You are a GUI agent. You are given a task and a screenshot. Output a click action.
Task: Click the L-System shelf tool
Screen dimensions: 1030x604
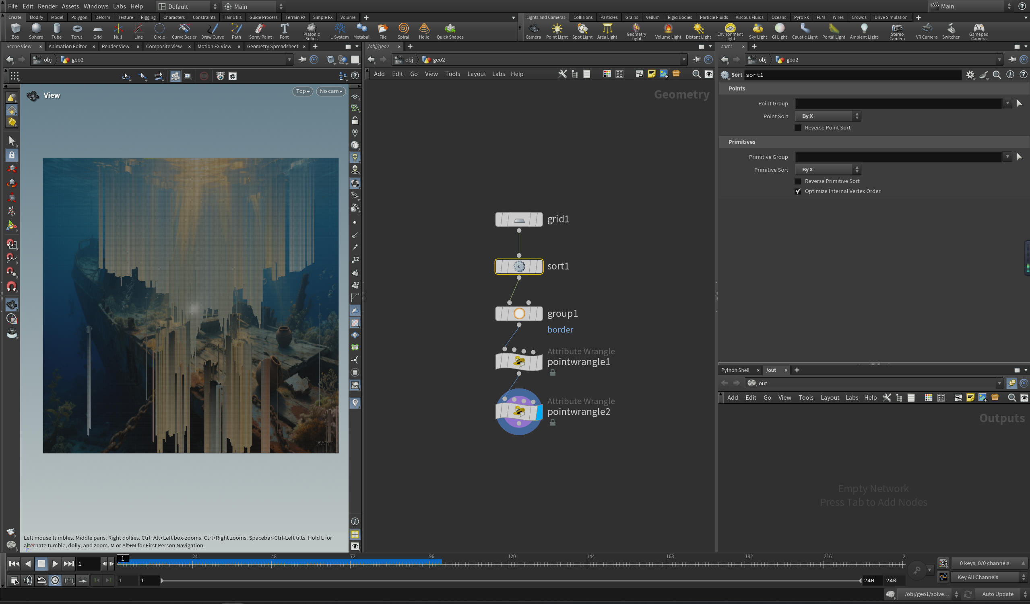[x=339, y=31]
